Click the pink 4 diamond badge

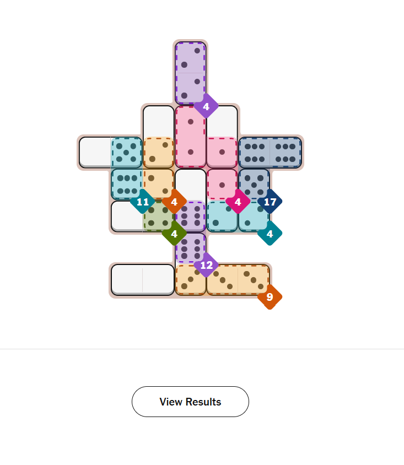tap(238, 202)
